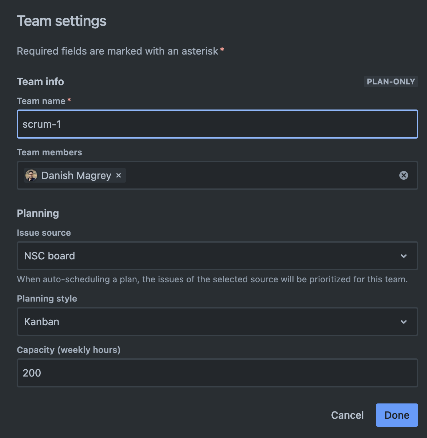This screenshot has height=438, width=427.
Task: Remove Danish Magrey from team members
Action: (x=119, y=175)
